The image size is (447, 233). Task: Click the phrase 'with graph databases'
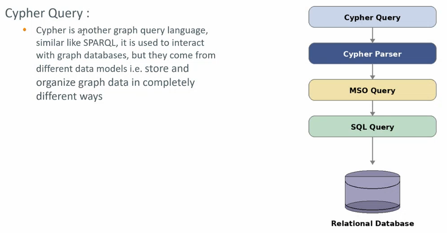tap(83, 55)
